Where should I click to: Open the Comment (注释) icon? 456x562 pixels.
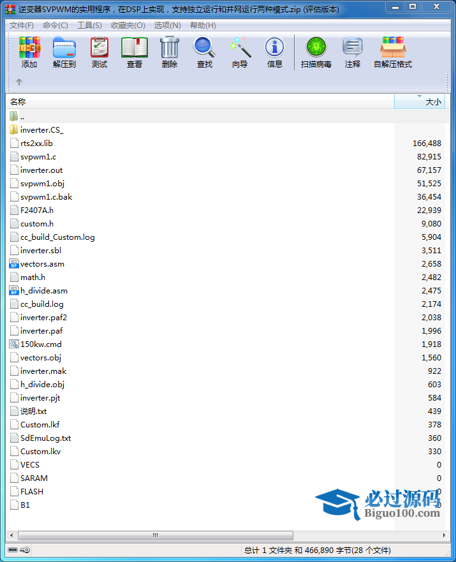tap(353, 47)
